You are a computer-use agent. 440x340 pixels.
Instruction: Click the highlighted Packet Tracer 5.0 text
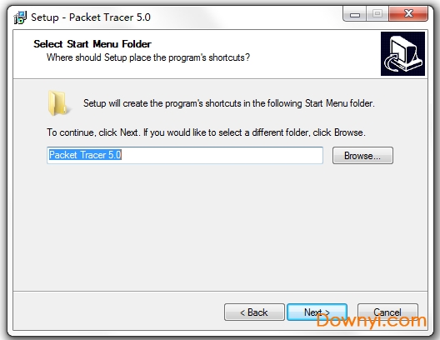[85, 155]
